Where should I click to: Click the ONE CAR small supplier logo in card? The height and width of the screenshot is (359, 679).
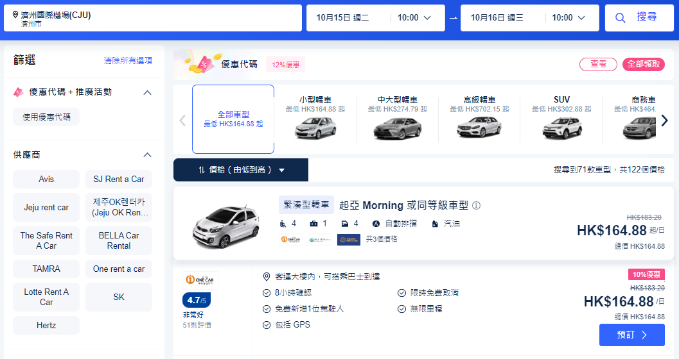click(291, 239)
